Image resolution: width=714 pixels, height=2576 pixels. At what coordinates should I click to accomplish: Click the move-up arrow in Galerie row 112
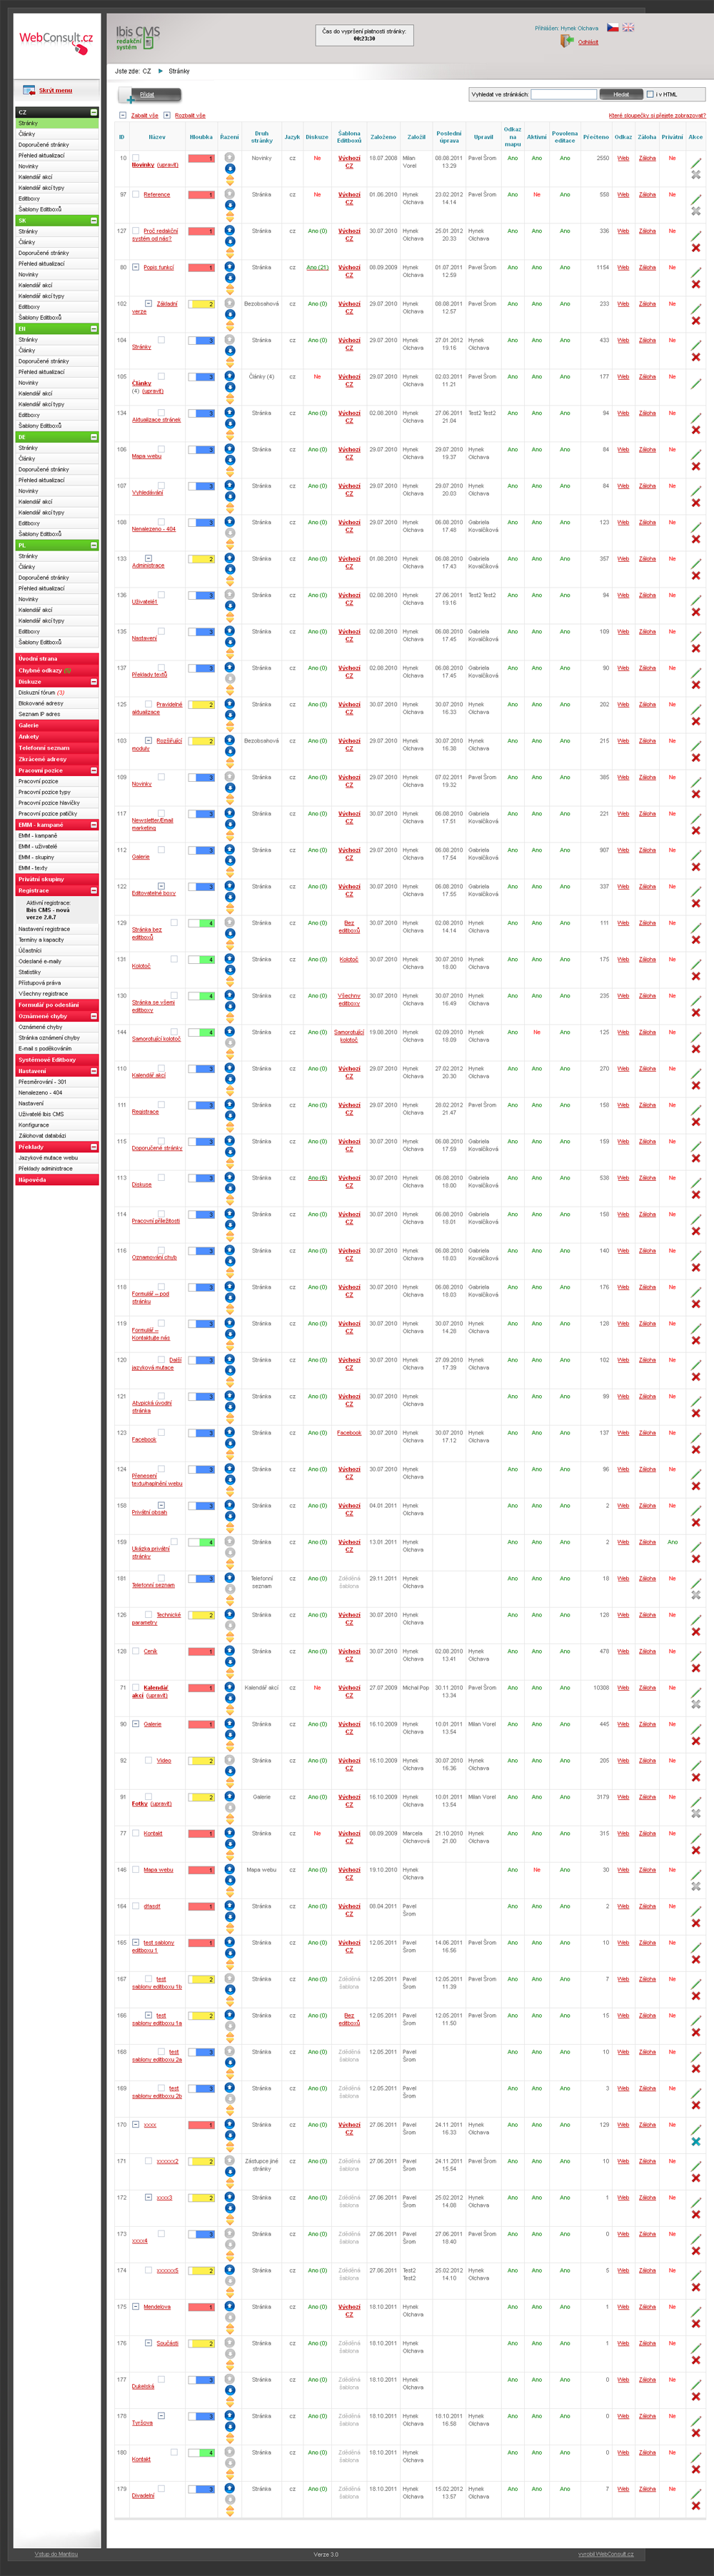point(229,849)
